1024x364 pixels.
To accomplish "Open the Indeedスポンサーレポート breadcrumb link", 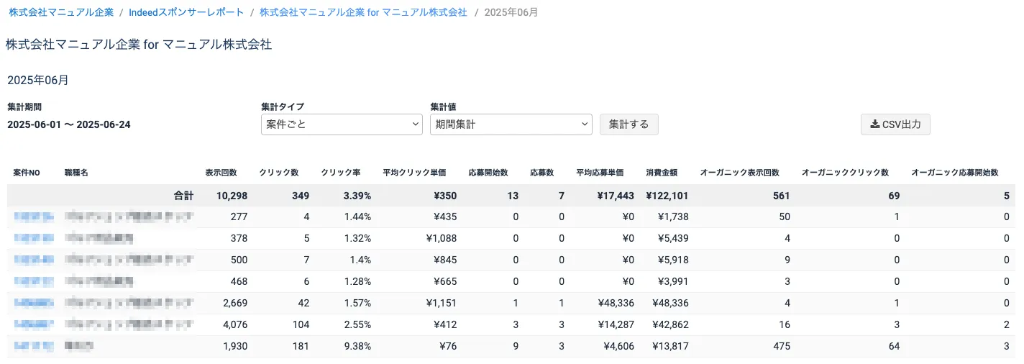I will (x=186, y=12).
